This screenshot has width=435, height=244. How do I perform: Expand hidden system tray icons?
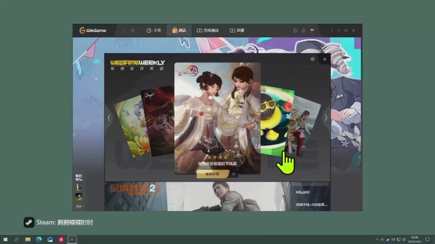tap(377, 240)
